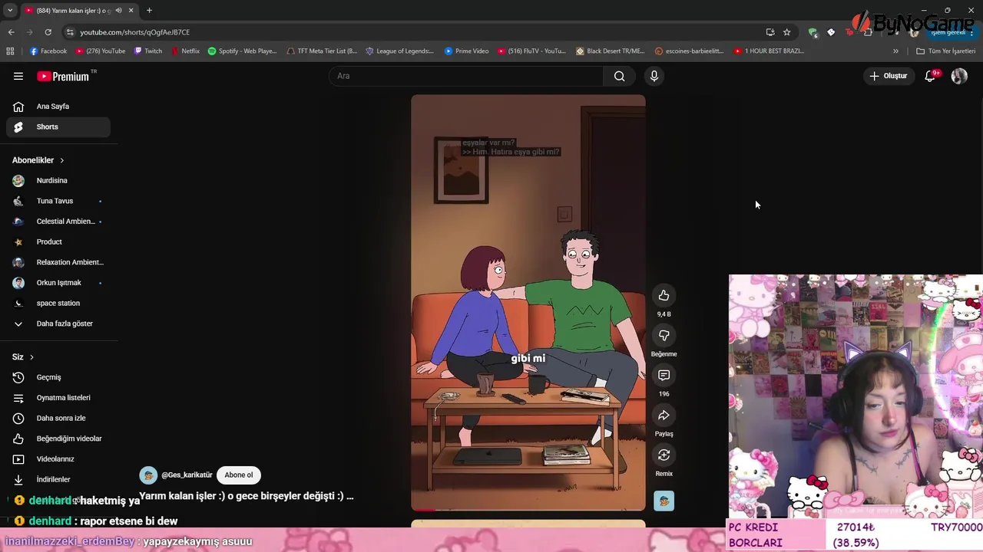Screen dimensions: 983x552
Task: Open space station channel
Action: tap(58, 303)
